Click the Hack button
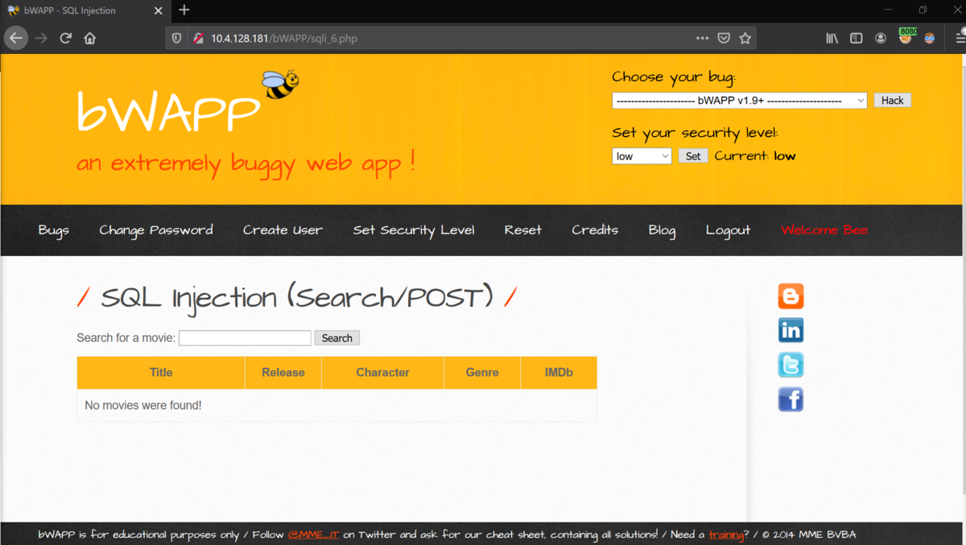 pyautogui.click(x=892, y=101)
